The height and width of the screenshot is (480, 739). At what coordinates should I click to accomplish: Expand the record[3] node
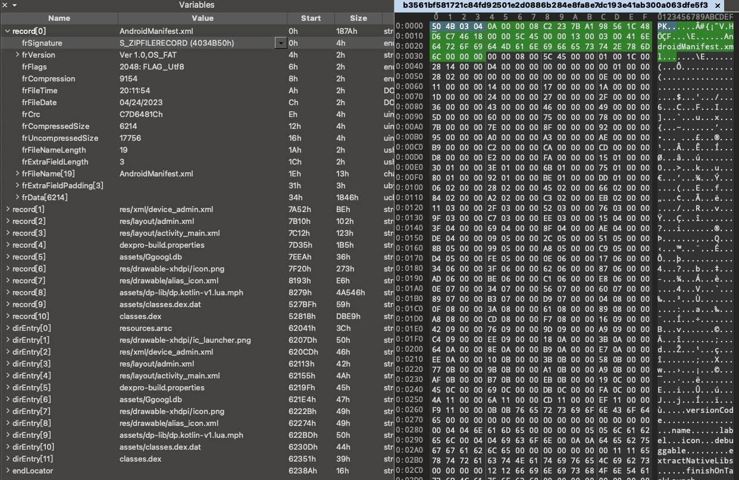coord(7,233)
